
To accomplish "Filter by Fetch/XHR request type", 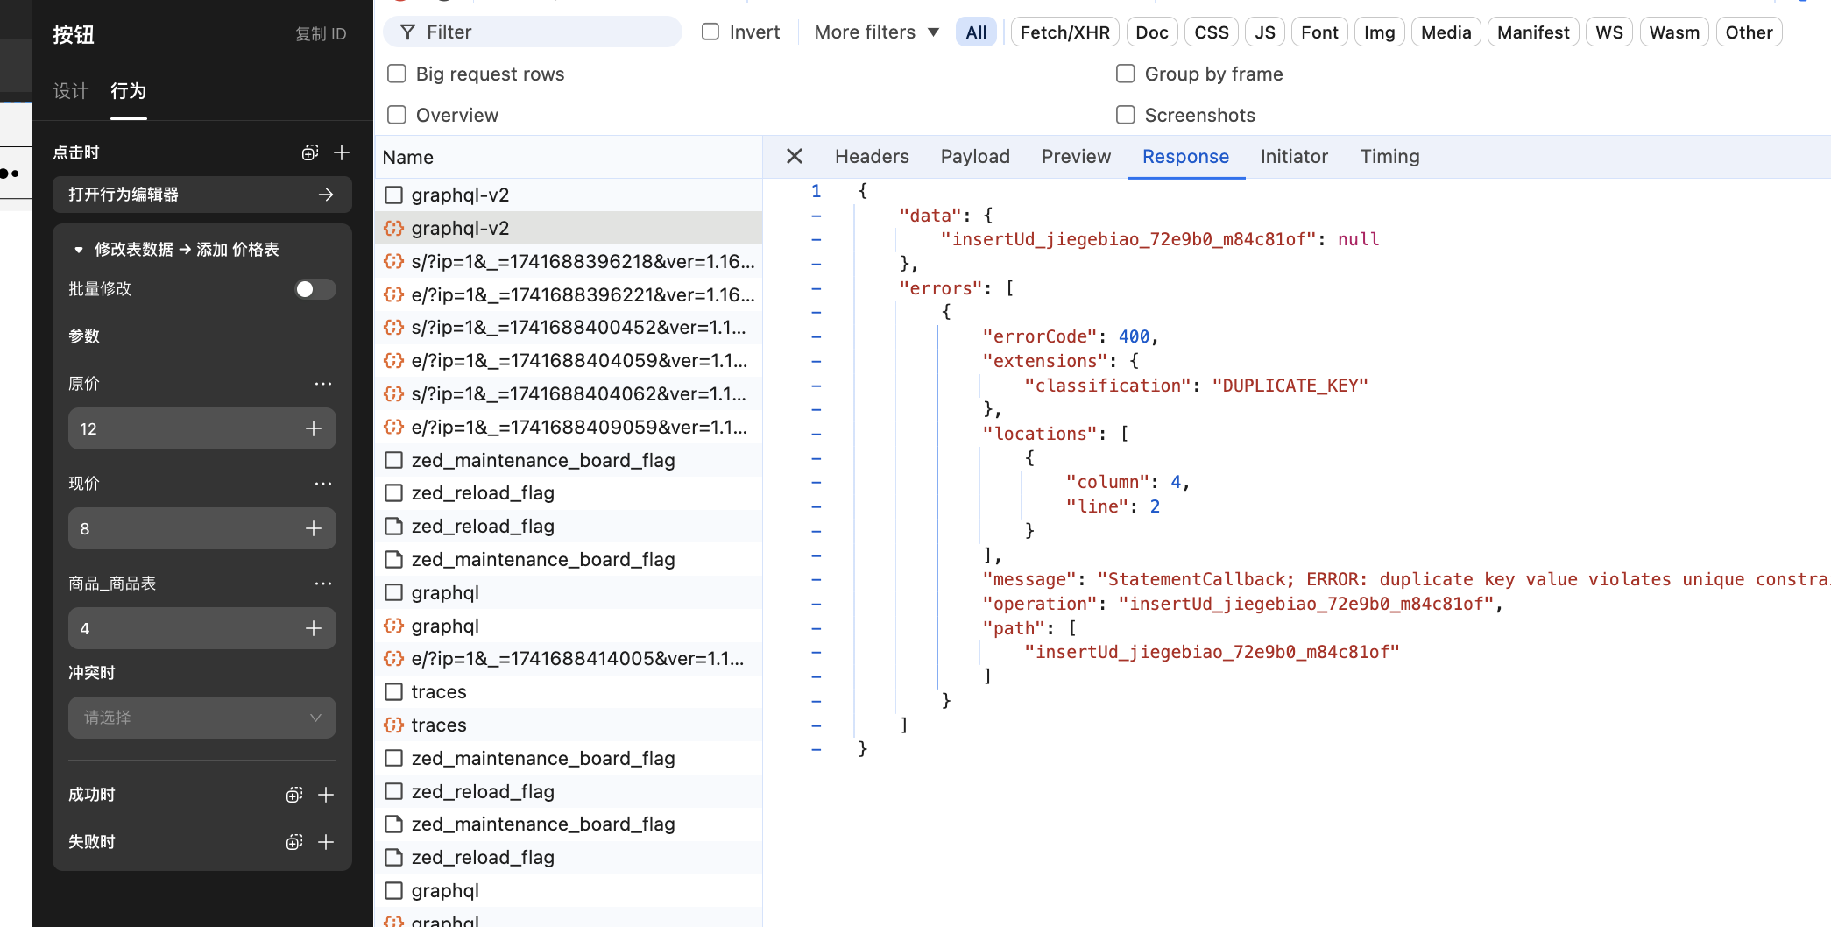I will point(1064,32).
